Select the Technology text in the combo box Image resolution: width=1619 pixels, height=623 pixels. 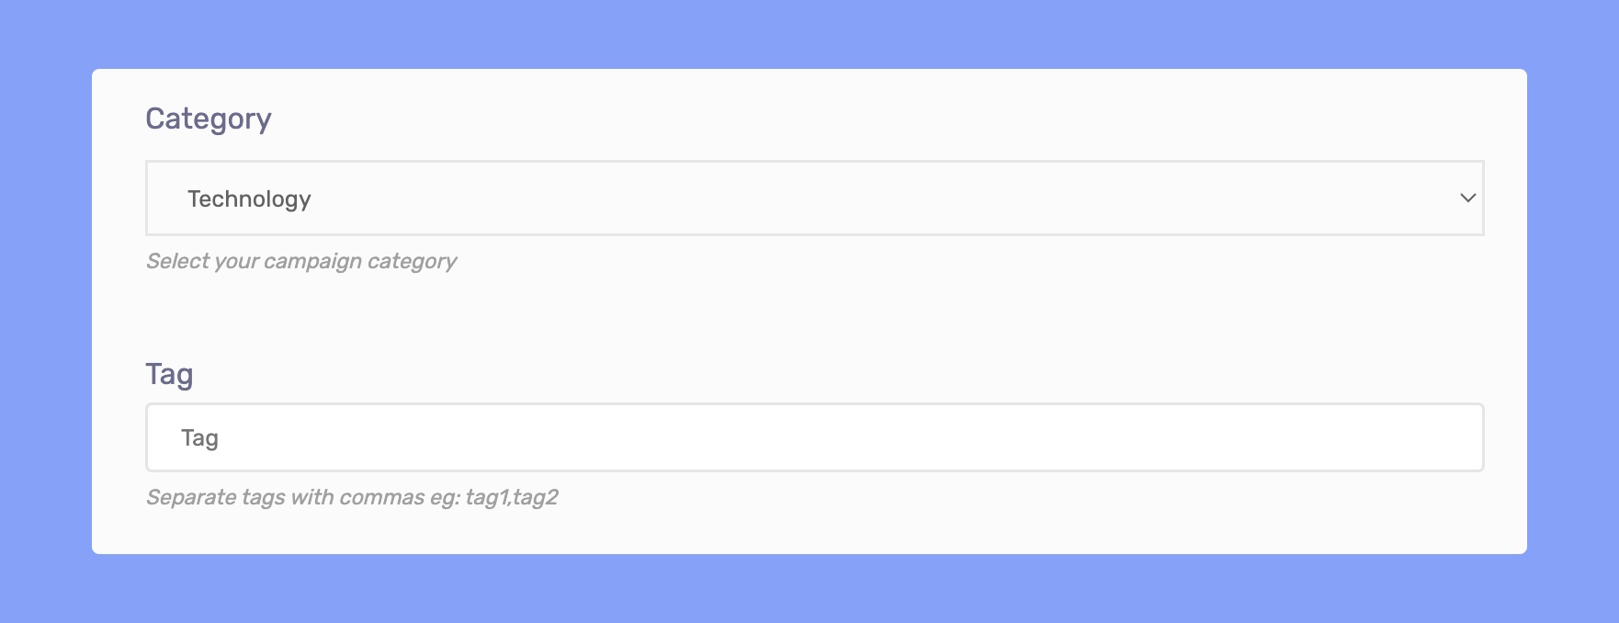[x=249, y=199]
